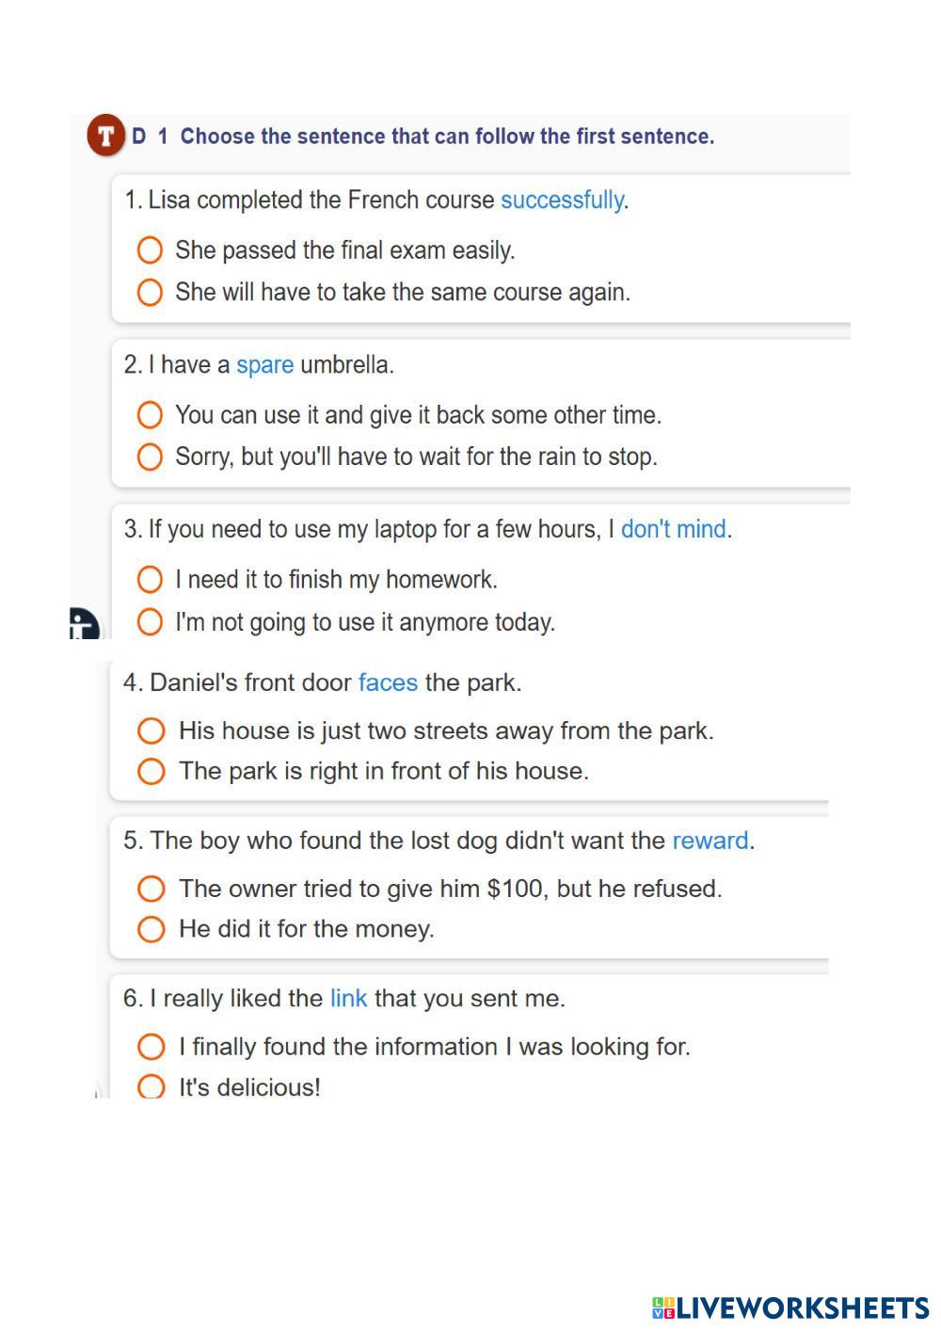Choose 'Sorry, but you'll have to wait' option
This screenshot has height=1331, width=941.
(x=150, y=457)
